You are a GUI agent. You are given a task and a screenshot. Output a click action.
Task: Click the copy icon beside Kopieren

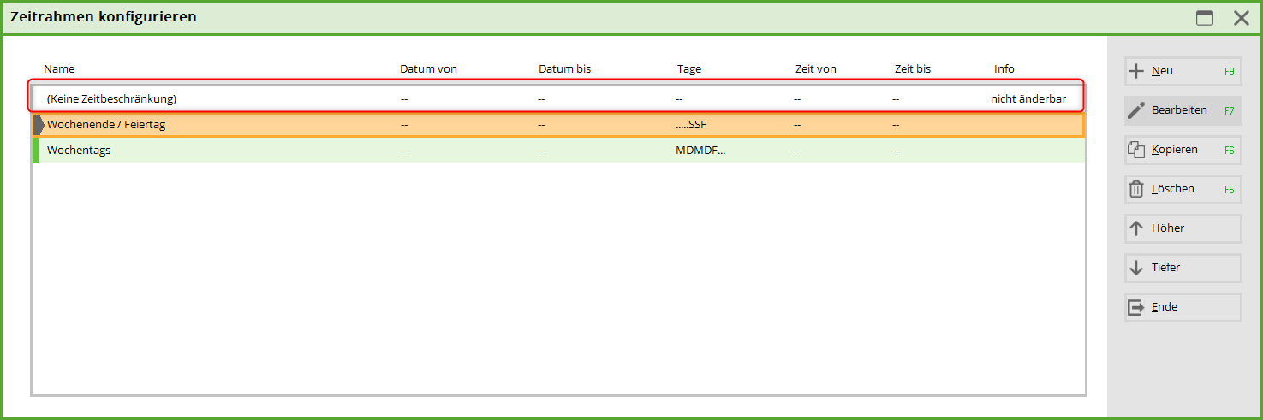1136,150
